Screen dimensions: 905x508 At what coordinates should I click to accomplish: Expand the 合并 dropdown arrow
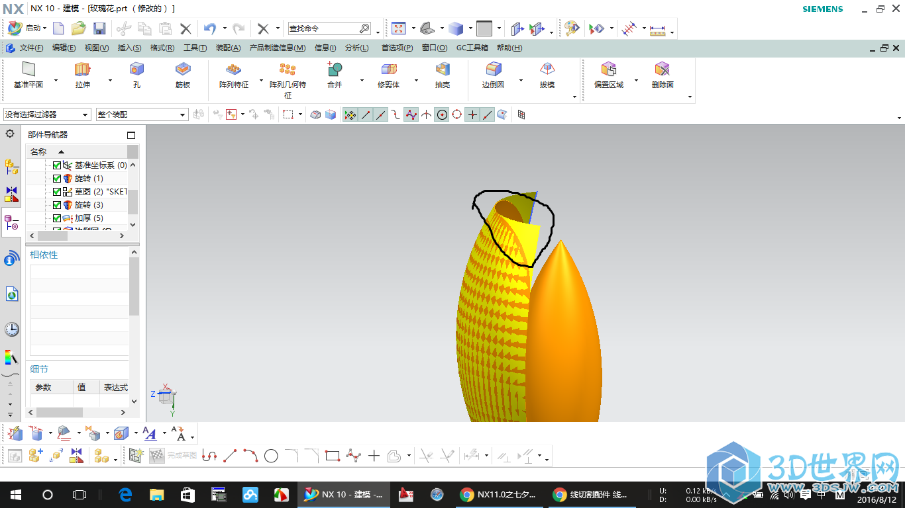pyautogui.click(x=362, y=81)
